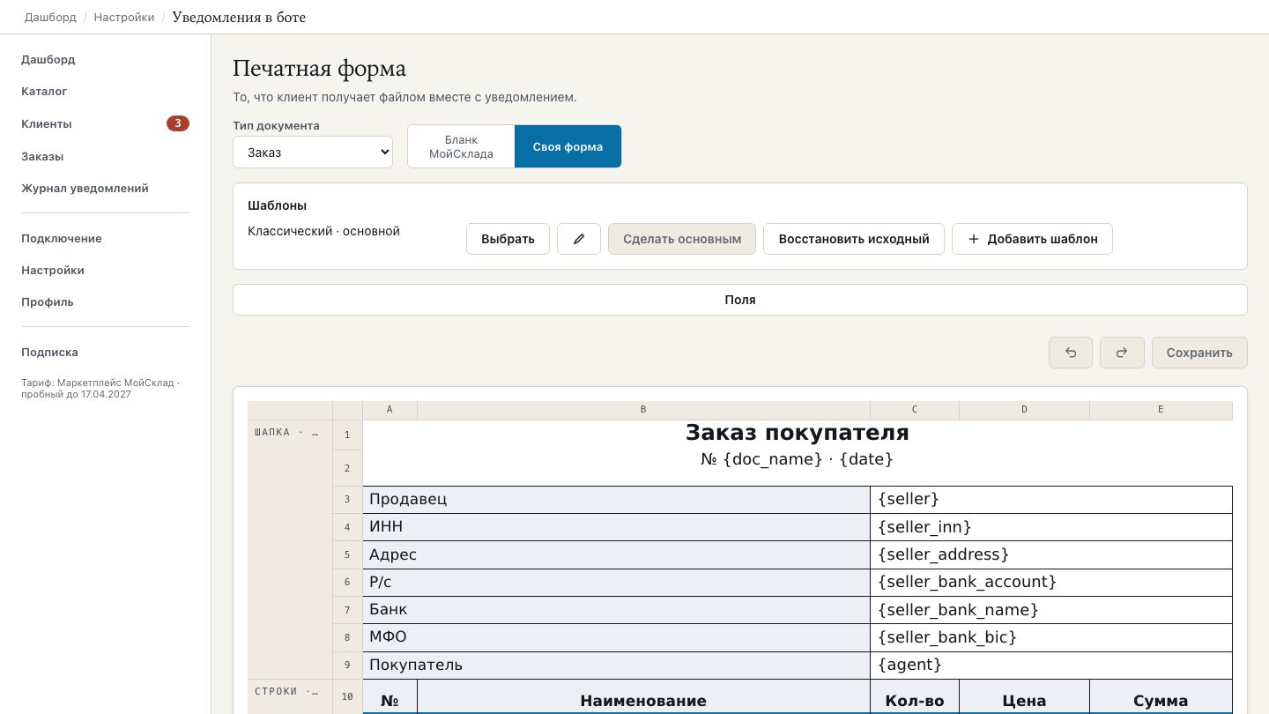Click the Покупатель cell
The image size is (1269, 714).
616,665
